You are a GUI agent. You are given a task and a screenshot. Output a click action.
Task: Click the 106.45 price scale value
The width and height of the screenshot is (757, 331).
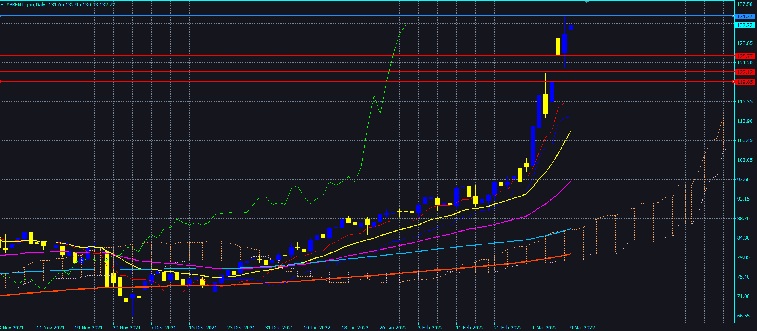pos(745,141)
